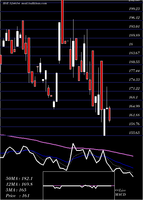Select the 161.88 price axis label
This screenshot has width=143, height=200.
click(x=134, y=115)
